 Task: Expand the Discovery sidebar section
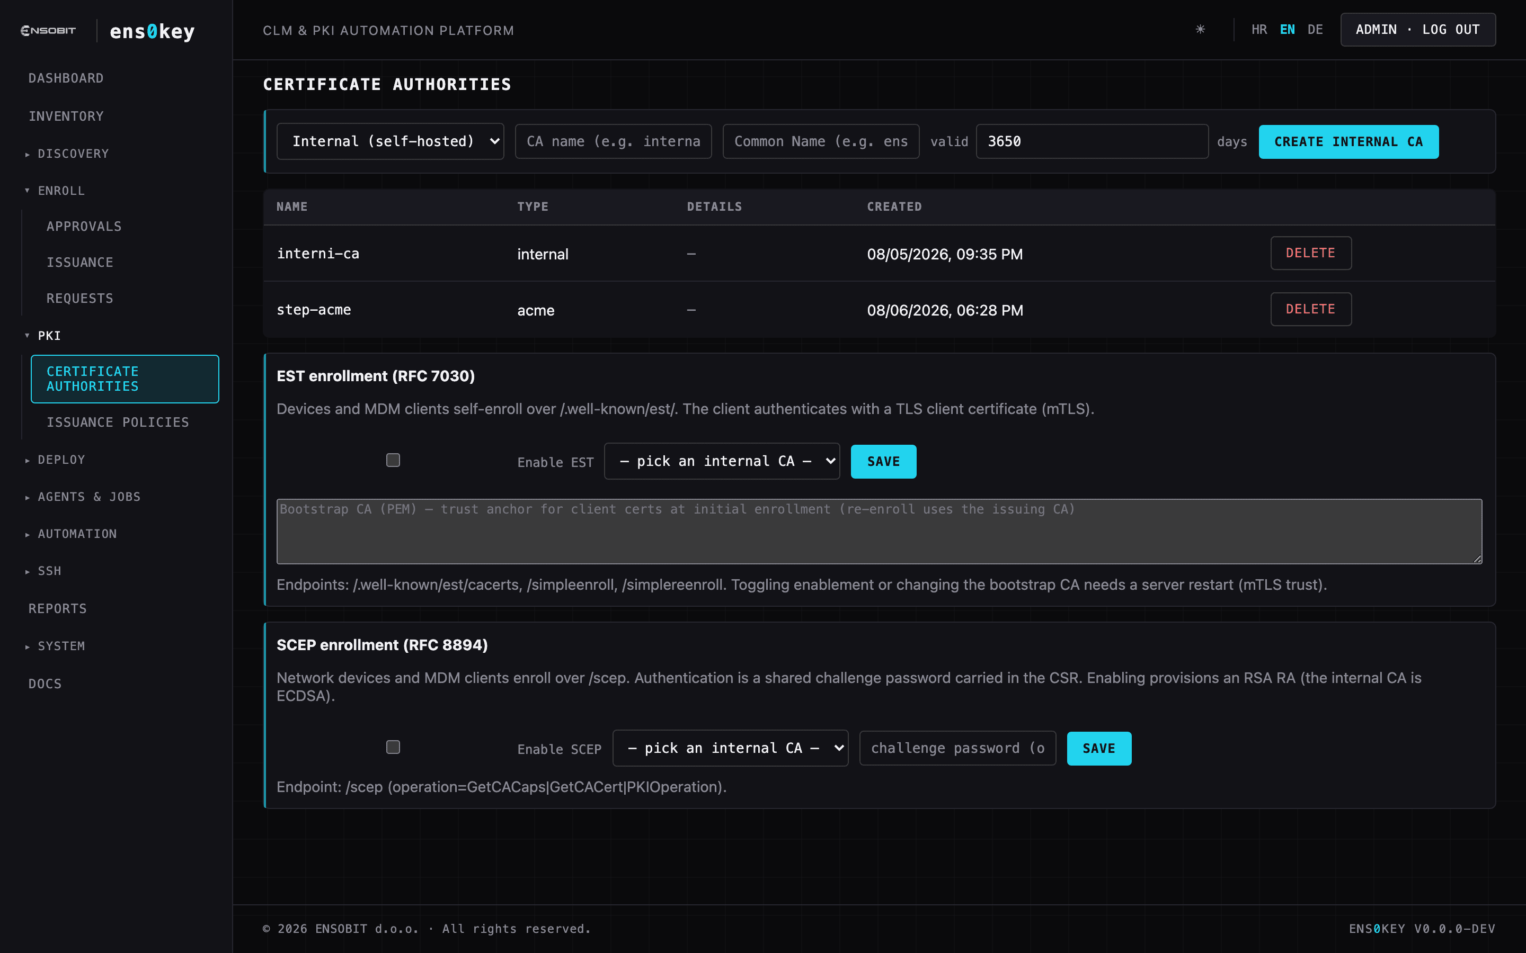point(73,154)
